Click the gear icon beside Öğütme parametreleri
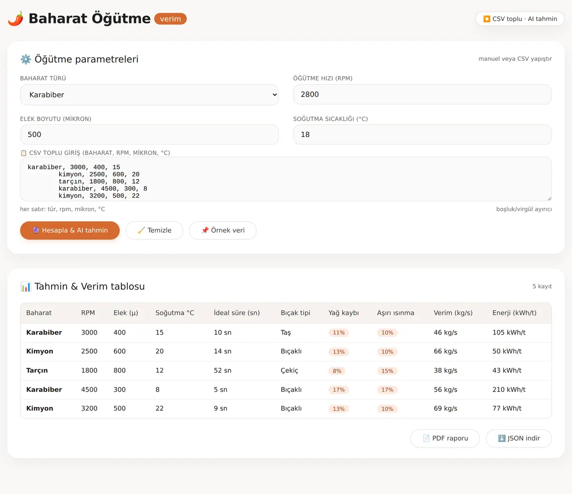572x494 pixels. [26, 59]
